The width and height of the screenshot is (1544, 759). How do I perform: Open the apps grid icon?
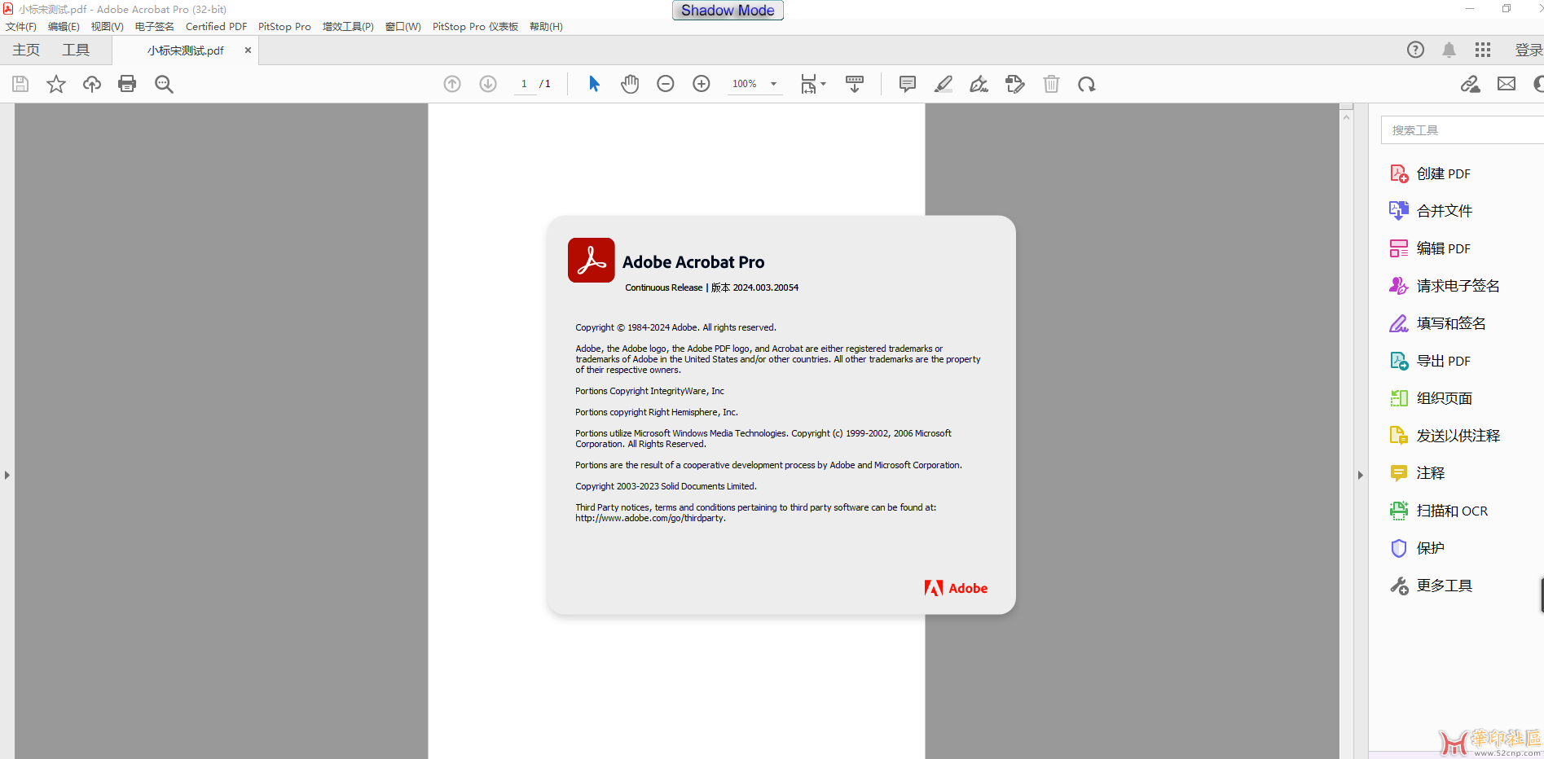(x=1483, y=50)
